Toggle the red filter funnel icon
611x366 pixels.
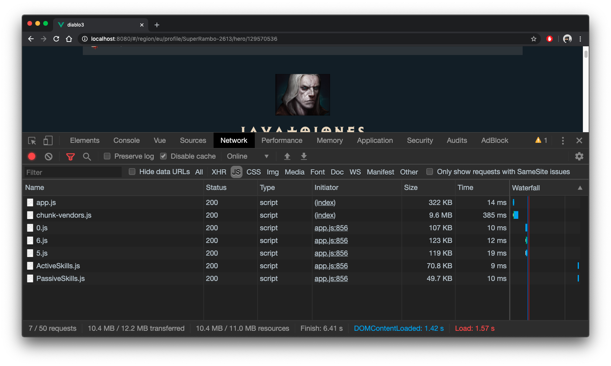coord(71,157)
